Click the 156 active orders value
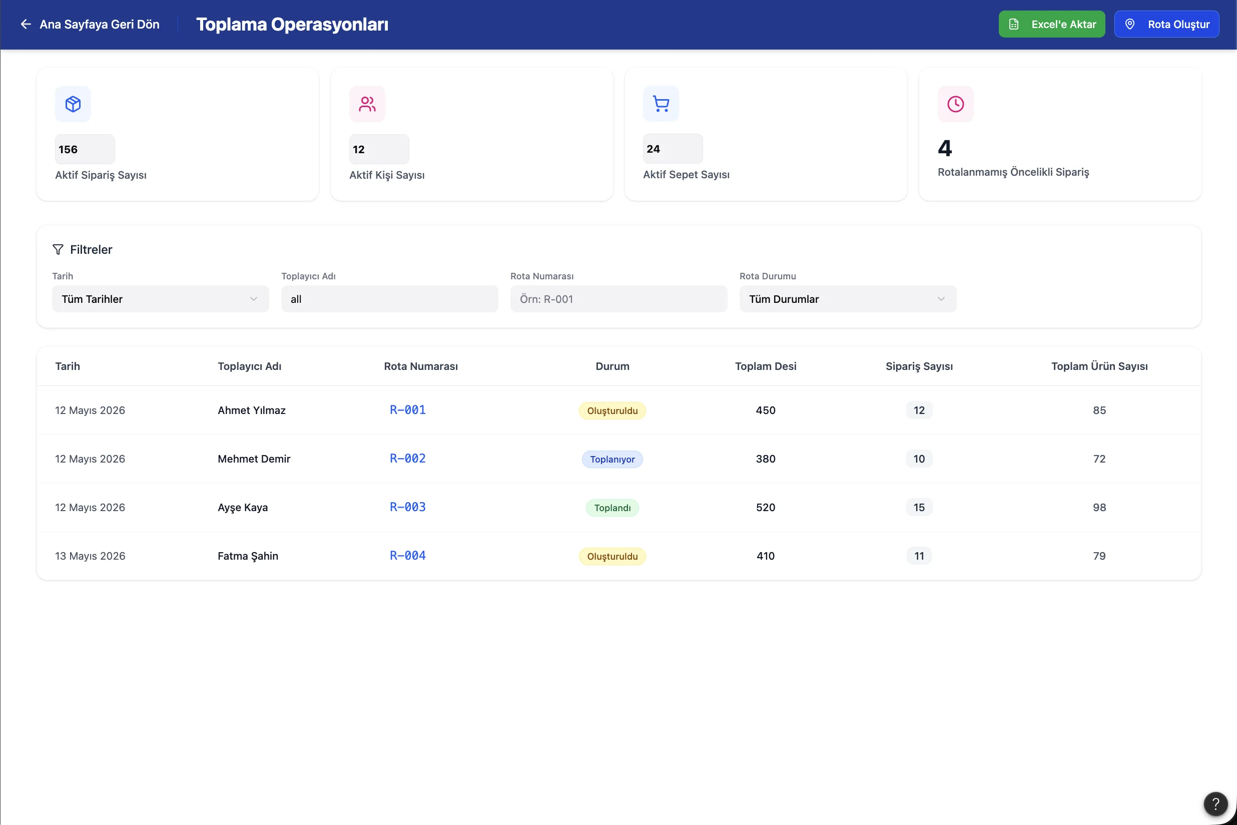Viewport: 1237px width, 825px height. click(x=85, y=149)
